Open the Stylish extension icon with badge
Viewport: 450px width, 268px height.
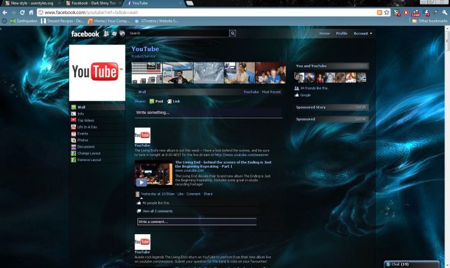pos(397,12)
